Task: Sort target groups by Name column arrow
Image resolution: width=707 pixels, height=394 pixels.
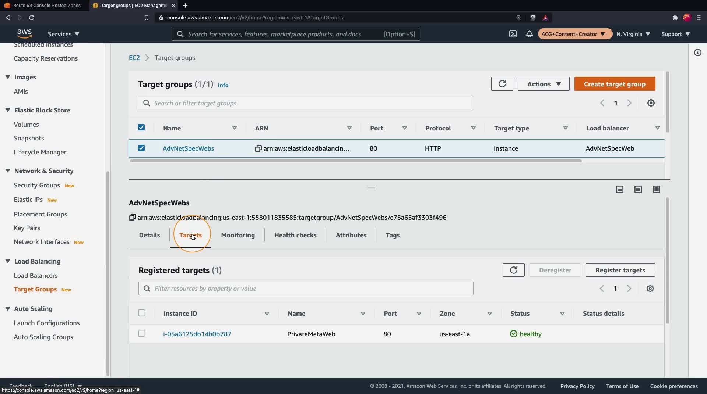Action: (234, 128)
